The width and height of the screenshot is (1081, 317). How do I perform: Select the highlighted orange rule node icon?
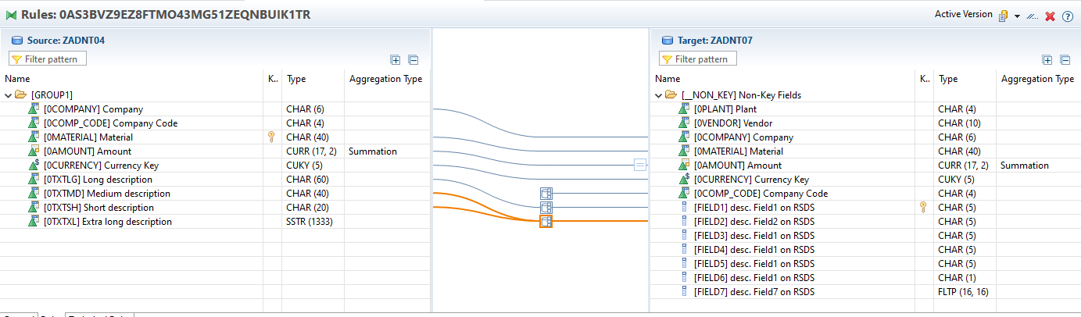[x=546, y=222]
